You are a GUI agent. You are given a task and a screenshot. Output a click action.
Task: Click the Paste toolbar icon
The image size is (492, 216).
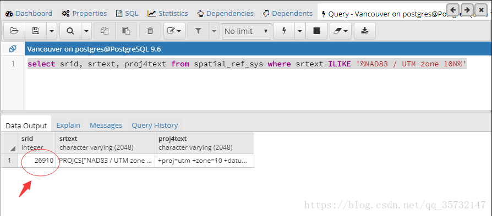point(126,31)
